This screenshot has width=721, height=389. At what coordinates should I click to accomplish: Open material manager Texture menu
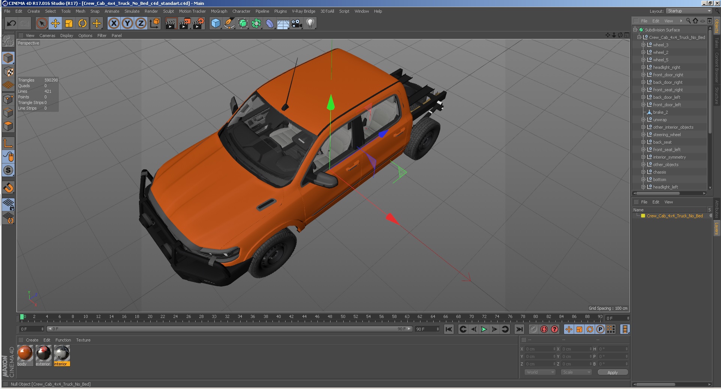[x=83, y=340]
